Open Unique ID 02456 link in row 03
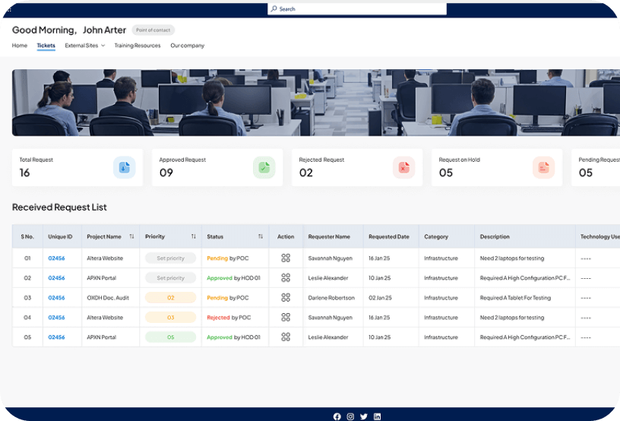Image resolution: width=620 pixels, height=421 pixels. pyautogui.click(x=56, y=298)
